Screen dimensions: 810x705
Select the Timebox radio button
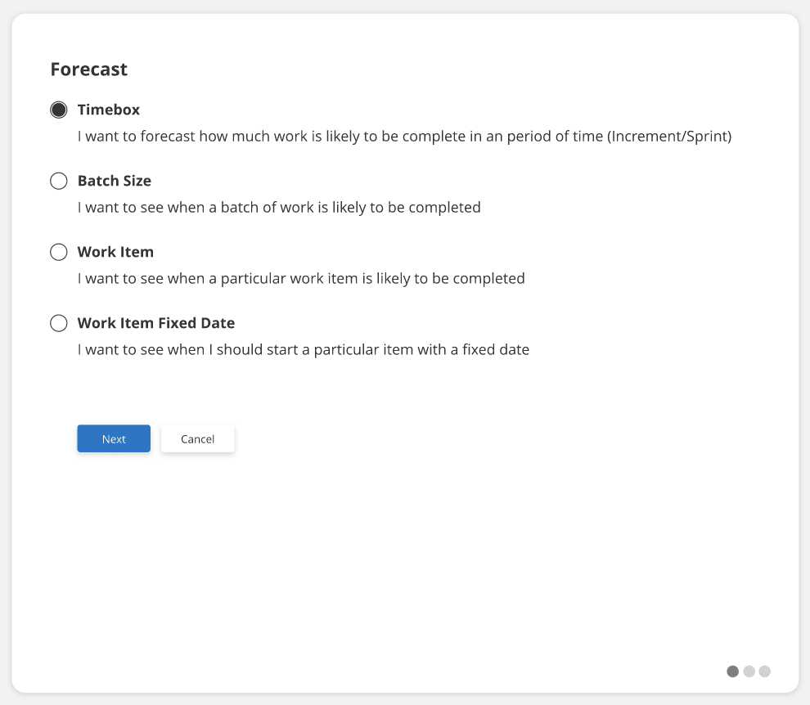pyautogui.click(x=59, y=110)
